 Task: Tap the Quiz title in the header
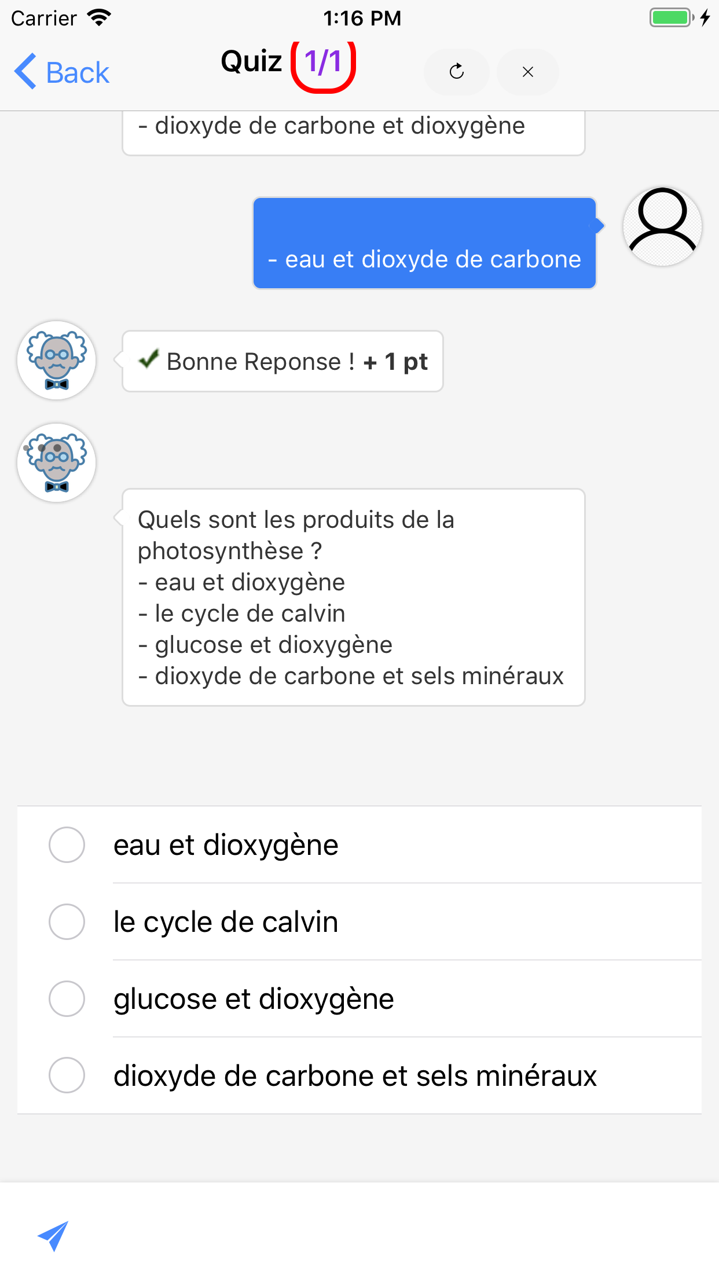point(251,61)
